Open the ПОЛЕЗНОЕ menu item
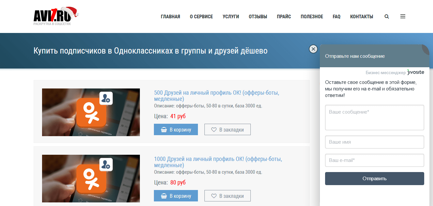Viewport: 433px width, 206px height. pos(312,17)
